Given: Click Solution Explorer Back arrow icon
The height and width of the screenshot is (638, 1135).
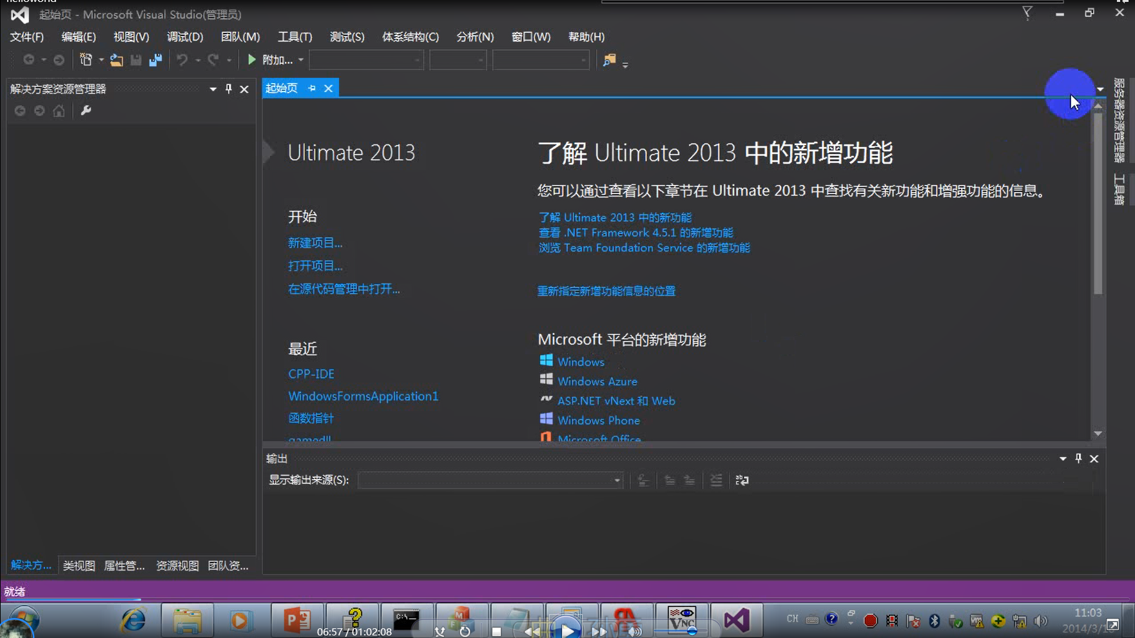Looking at the screenshot, I should pos(20,111).
